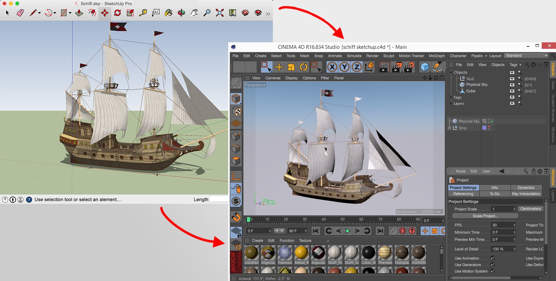
Task: Expand the Layers tree node
Action: click(x=451, y=104)
